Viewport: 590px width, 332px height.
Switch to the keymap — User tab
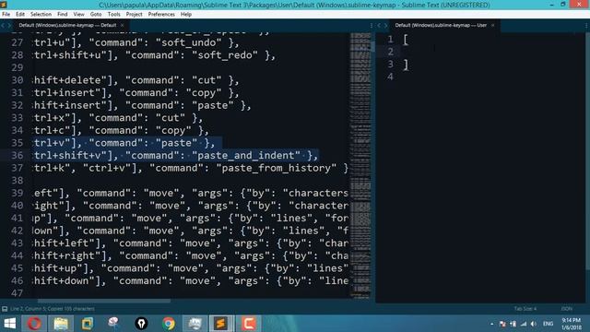(x=441, y=25)
